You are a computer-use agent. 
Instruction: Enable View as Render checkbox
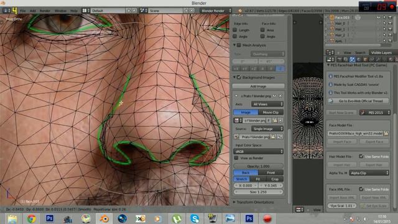coord(236,158)
